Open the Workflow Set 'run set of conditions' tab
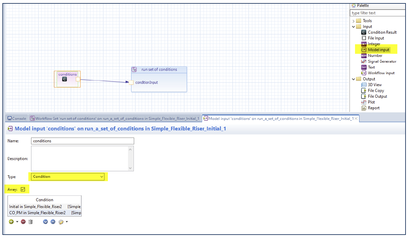Viewport: 411px width, 238px height. point(114,118)
